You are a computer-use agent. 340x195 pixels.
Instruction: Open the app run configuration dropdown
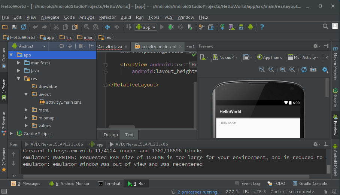pos(146,27)
